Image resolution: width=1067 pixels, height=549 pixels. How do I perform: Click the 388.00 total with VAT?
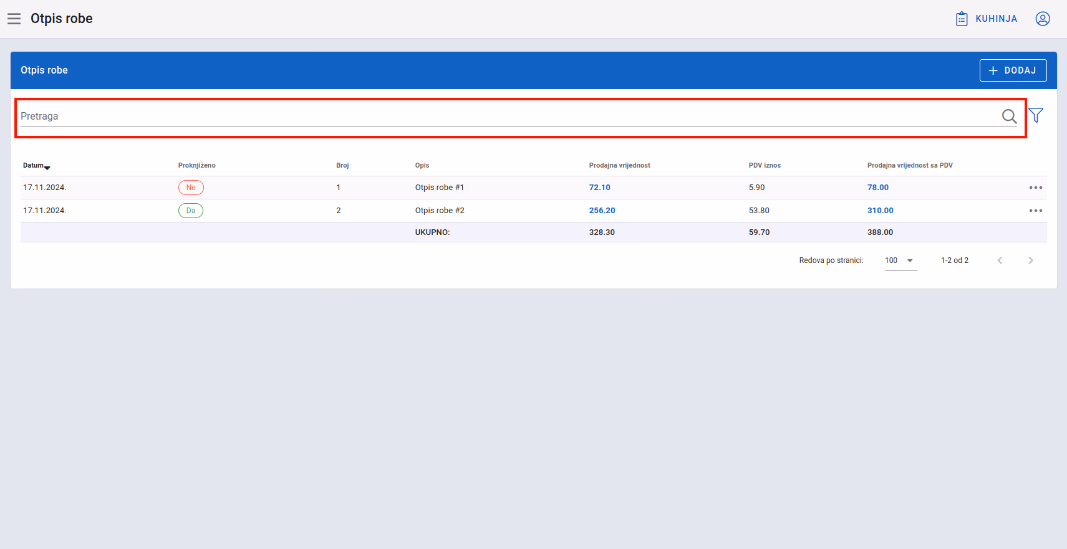(880, 232)
